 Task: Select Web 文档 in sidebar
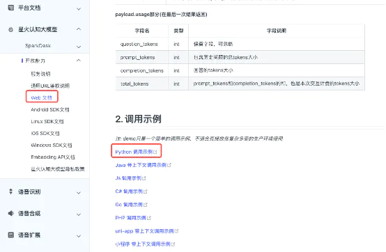[x=41, y=97]
